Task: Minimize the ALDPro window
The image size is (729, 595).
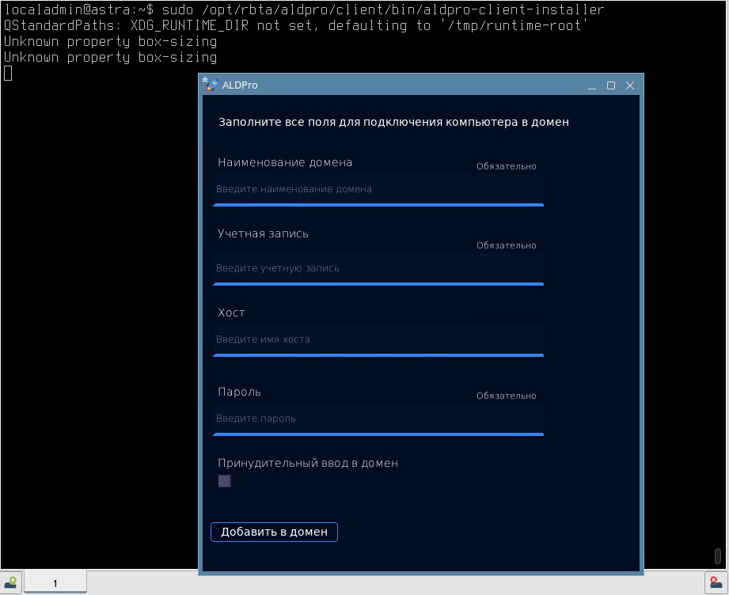Action: [x=592, y=85]
